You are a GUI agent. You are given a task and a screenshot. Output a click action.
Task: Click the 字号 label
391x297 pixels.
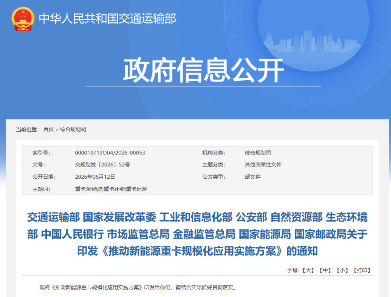[x=293, y=270]
